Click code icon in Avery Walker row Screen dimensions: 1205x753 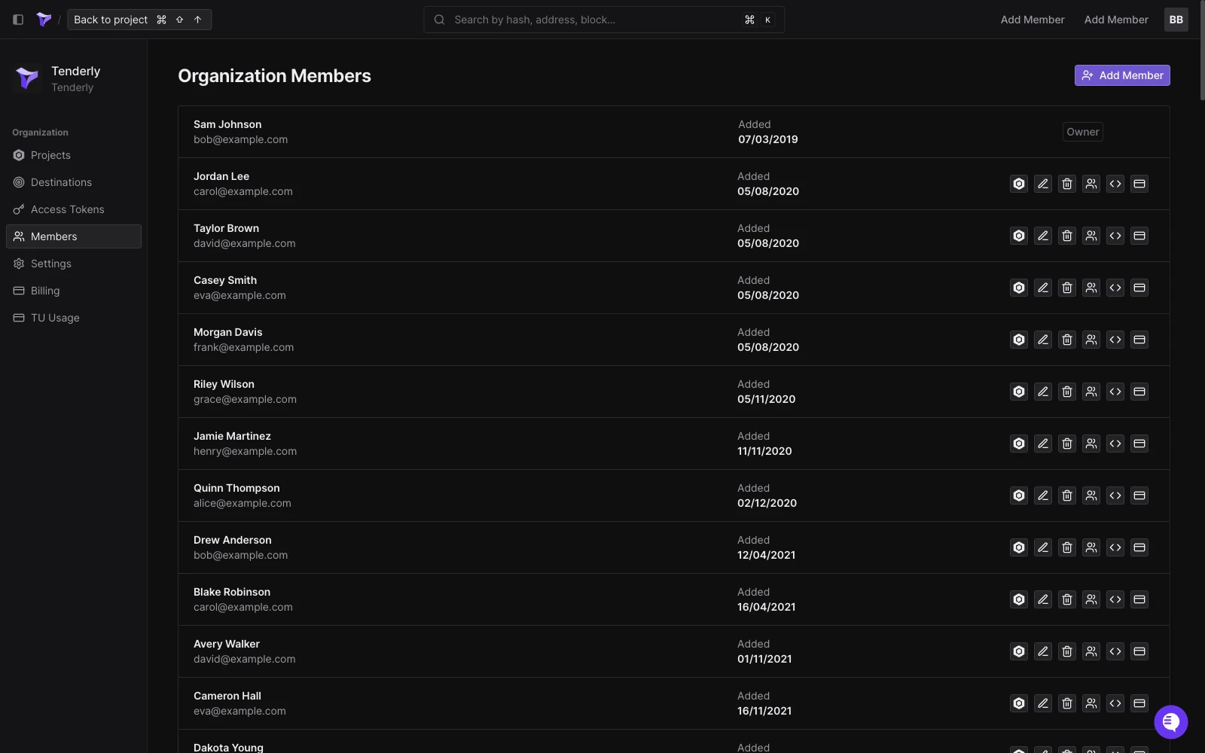[1115, 651]
